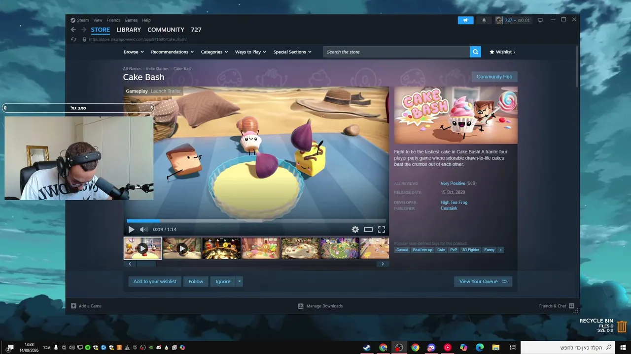The height and width of the screenshot is (354, 631).
Task: Expand the Ways to Play dropdown
Action: [x=250, y=52]
